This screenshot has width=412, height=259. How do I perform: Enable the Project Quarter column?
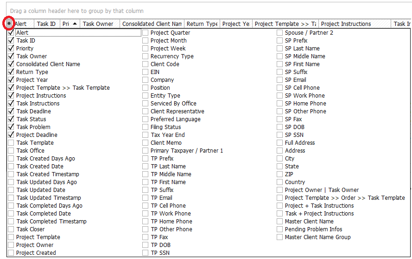point(146,33)
